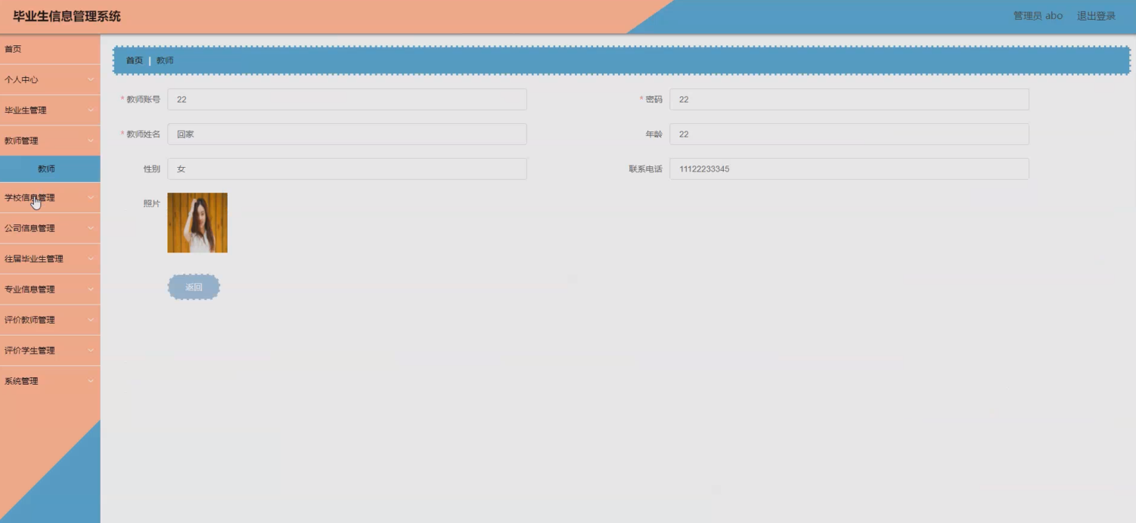Click the chevron beside 专业信息管理
This screenshot has width=1136, height=523.
91,289
